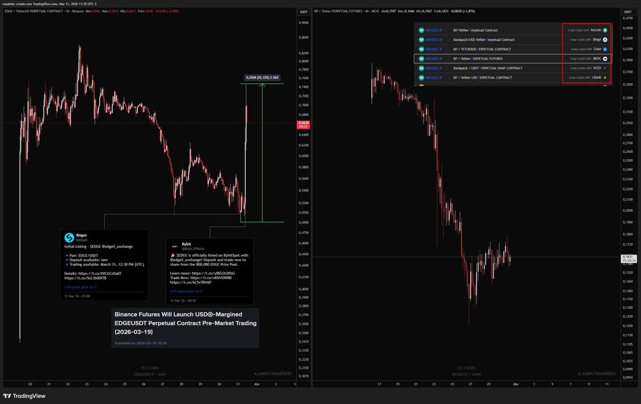
Task: Select 'BP / TETHERUS PERPETUAL CONTRACT' Gate row
Action: (513, 49)
